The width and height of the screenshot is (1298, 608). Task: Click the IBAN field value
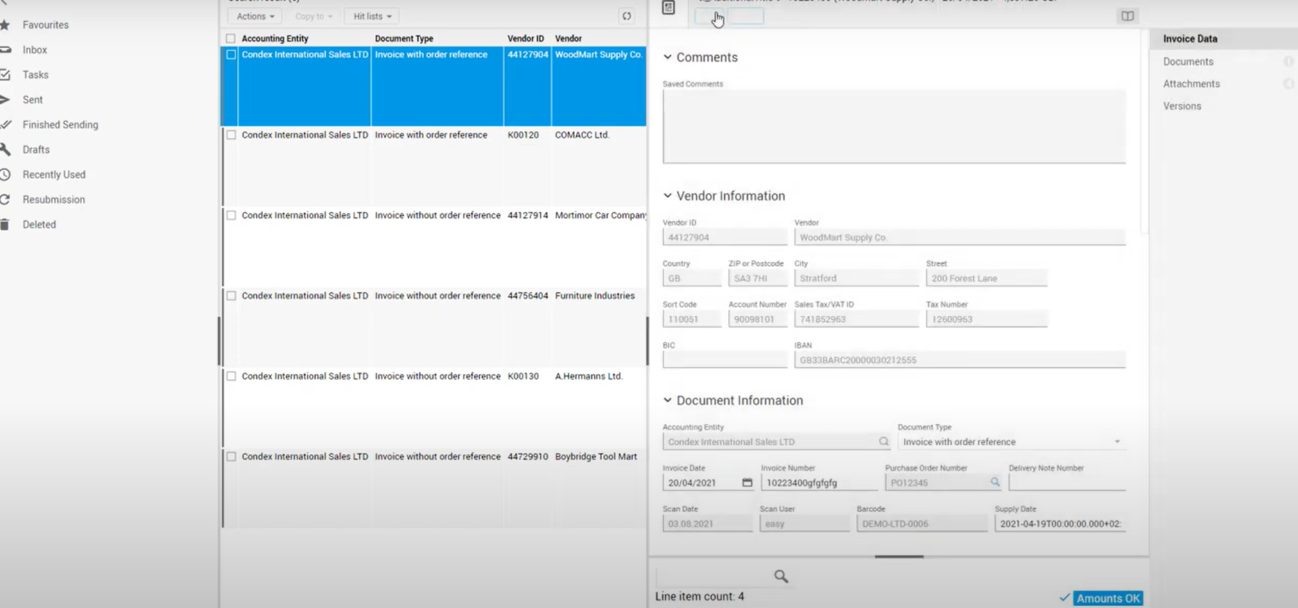[x=960, y=360]
